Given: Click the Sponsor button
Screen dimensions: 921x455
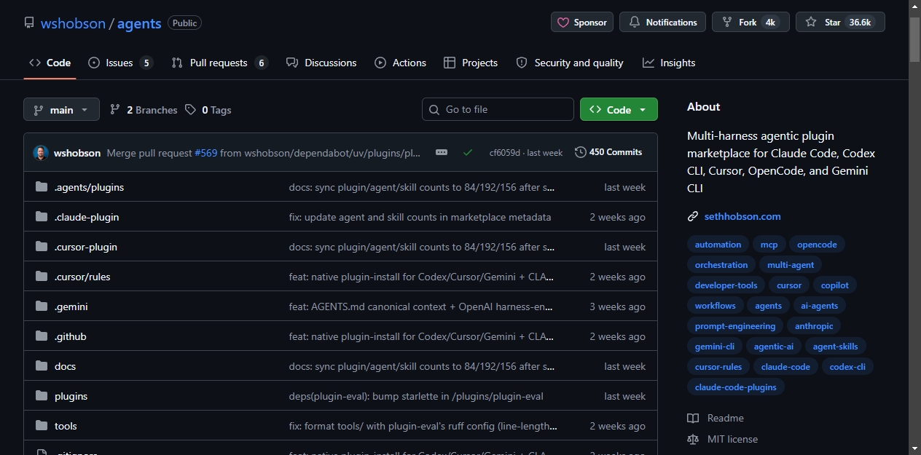Looking at the screenshot, I should coord(582,23).
